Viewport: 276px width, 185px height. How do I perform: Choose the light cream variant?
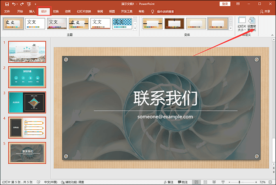coord(196,23)
